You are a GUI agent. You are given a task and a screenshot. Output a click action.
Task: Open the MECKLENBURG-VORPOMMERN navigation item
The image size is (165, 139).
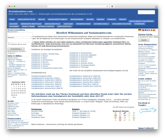click(x=141, y=21)
